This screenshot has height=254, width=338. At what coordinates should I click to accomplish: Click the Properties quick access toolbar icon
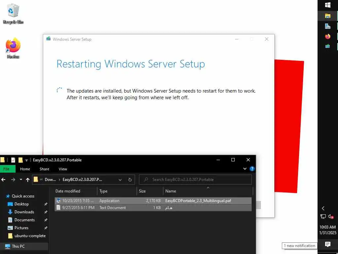13,160
